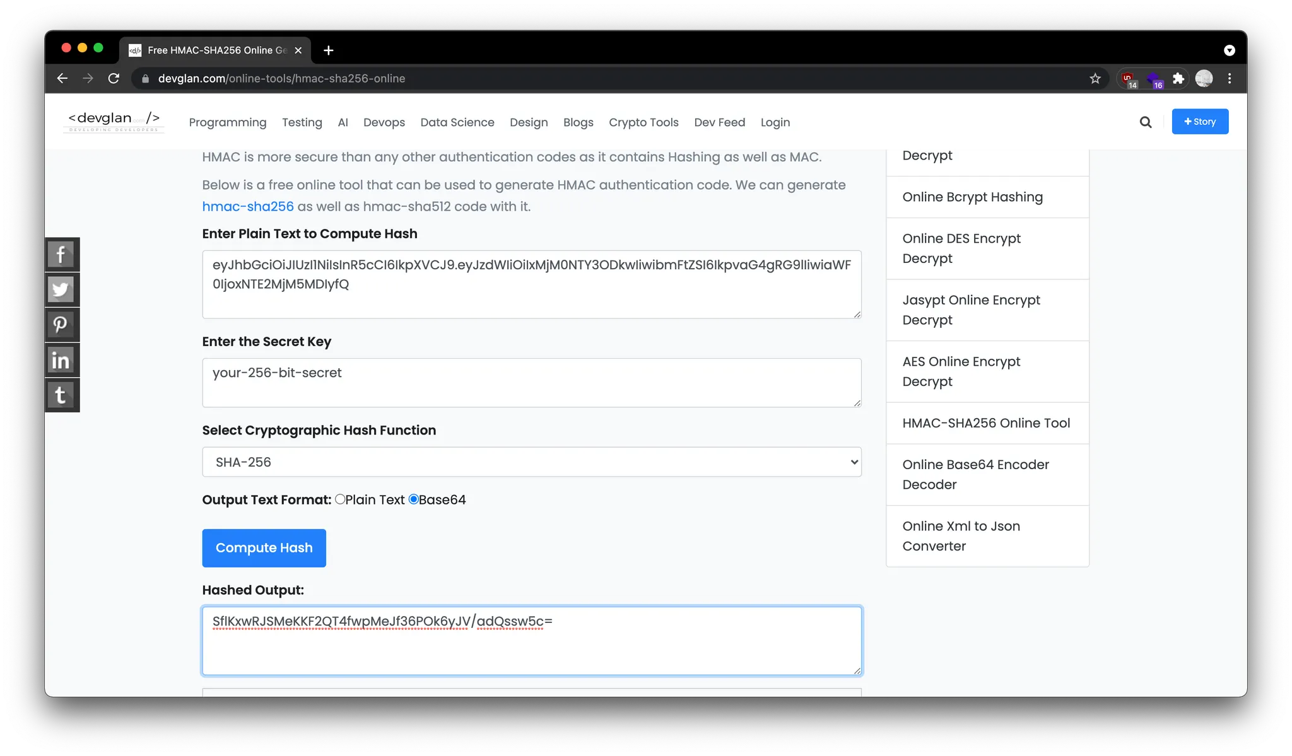Open site search magnifier icon

pos(1146,122)
